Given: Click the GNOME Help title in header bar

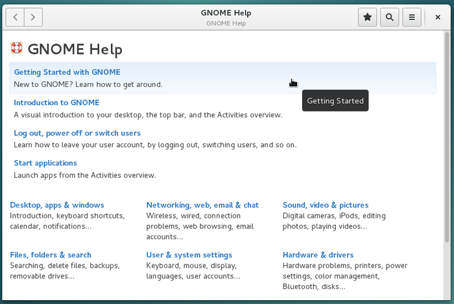Looking at the screenshot, I should point(226,13).
